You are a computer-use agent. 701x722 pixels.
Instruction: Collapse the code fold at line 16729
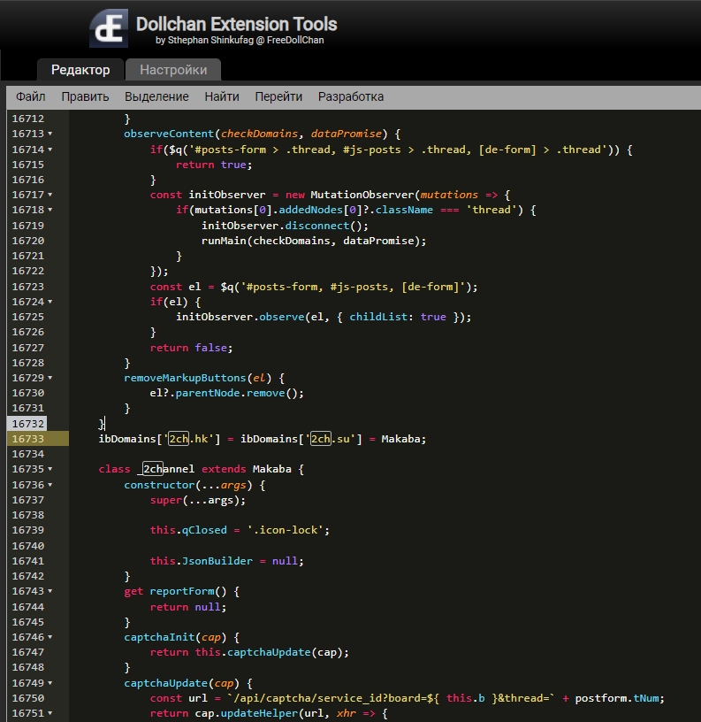(x=50, y=378)
